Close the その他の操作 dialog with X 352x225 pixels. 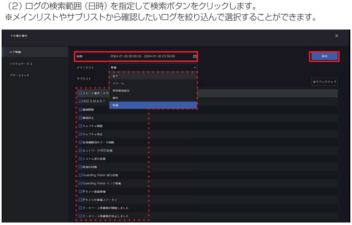(337, 36)
